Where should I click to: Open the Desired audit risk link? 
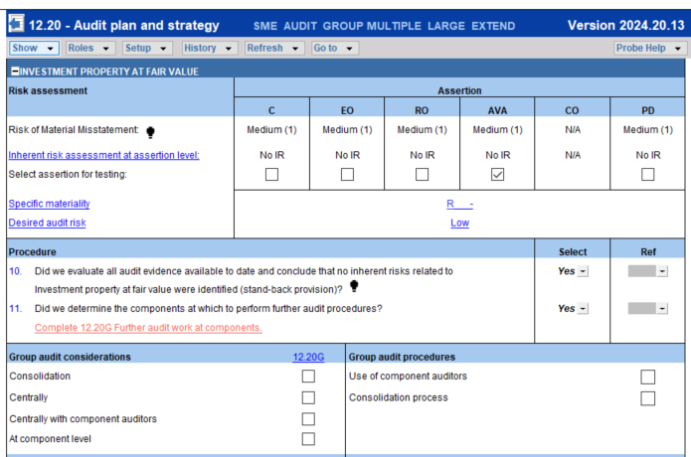tap(47, 223)
